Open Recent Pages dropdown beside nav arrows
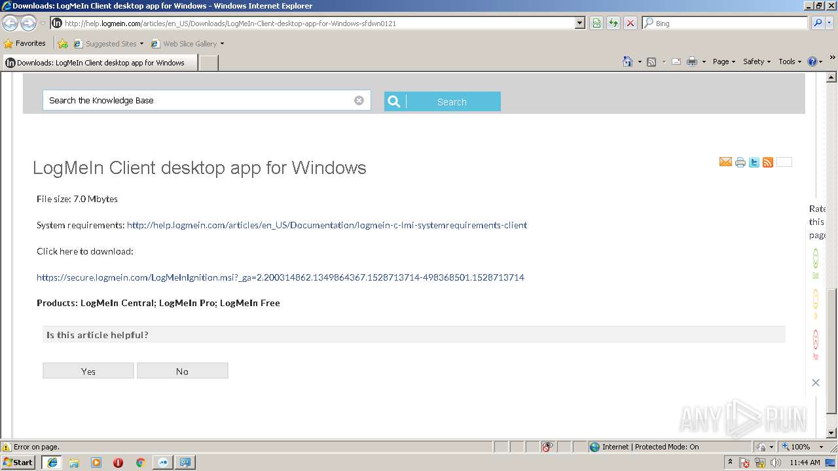This screenshot has height=471, width=838. click(x=43, y=23)
